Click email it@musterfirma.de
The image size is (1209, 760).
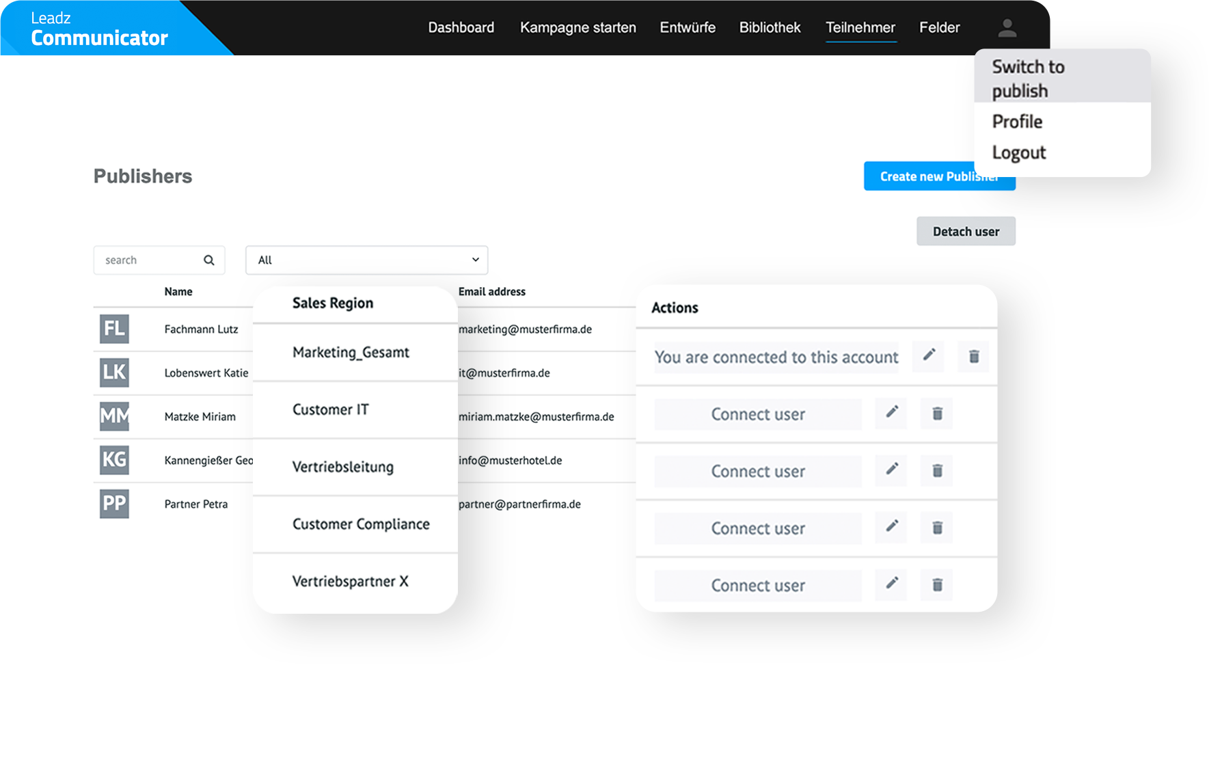pyautogui.click(x=504, y=373)
